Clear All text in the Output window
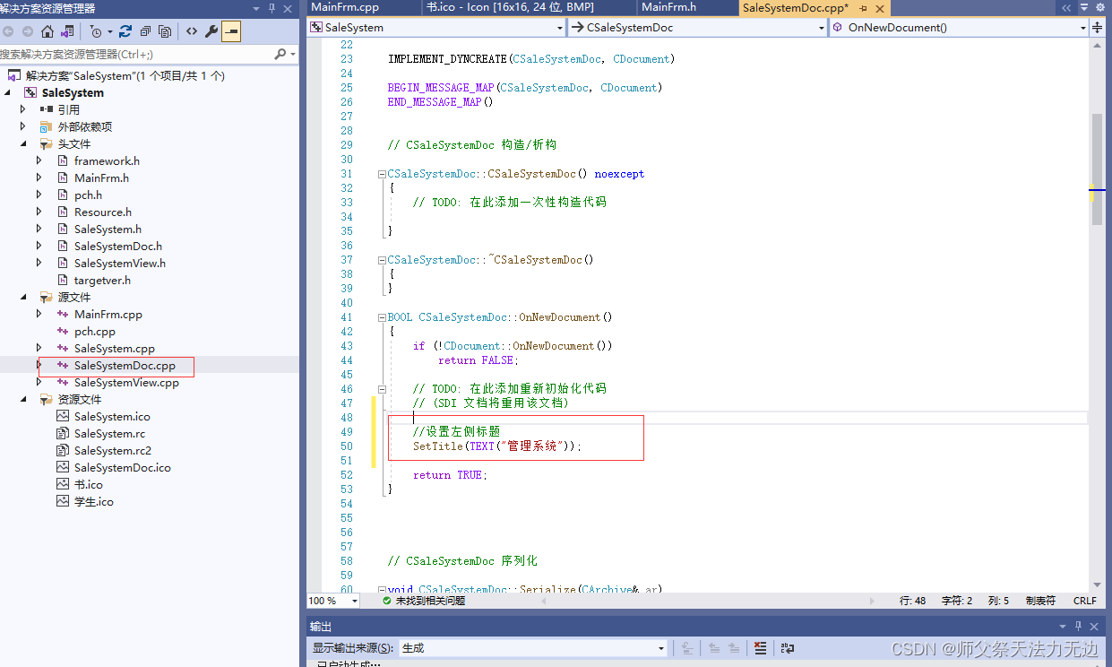This screenshot has width=1112, height=667. point(759,647)
